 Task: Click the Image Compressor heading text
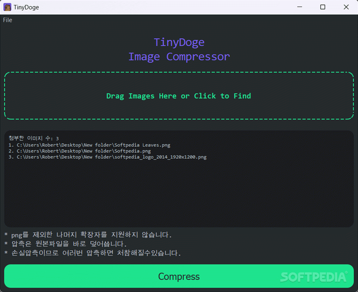[x=179, y=57]
